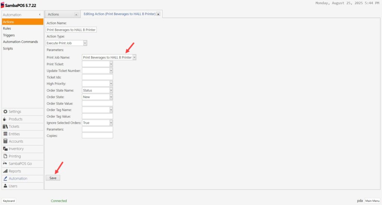
Task: Open the High Priority dropdown
Action: coord(111,83)
